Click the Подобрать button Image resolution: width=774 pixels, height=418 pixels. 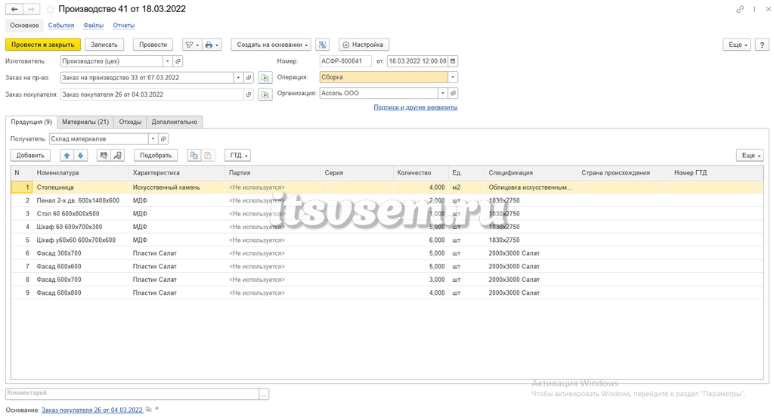pyautogui.click(x=156, y=156)
